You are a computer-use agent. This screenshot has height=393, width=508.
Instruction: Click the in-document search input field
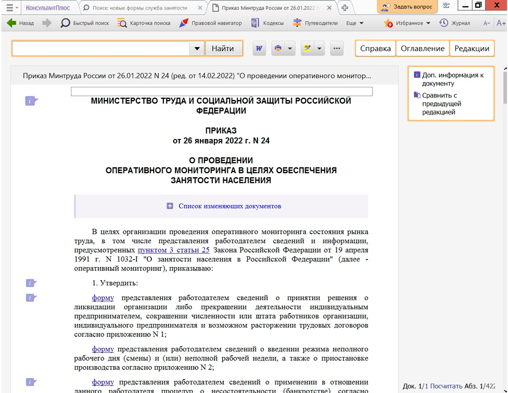(x=101, y=49)
